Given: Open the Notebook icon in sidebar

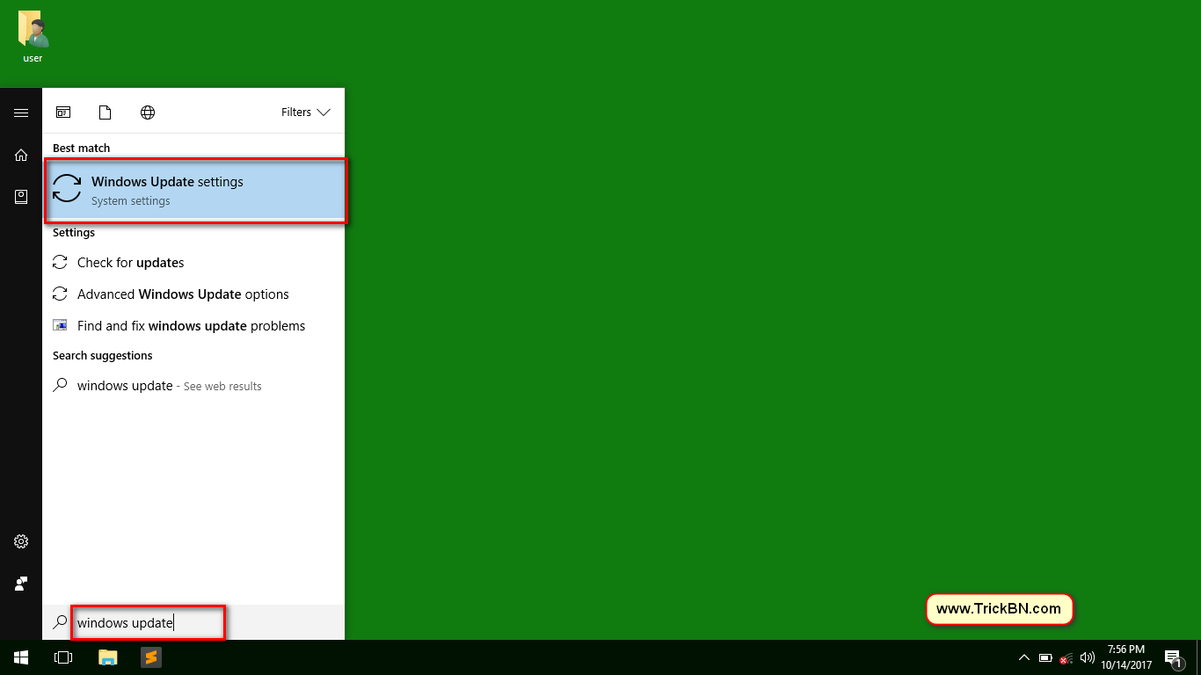Looking at the screenshot, I should click(21, 197).
